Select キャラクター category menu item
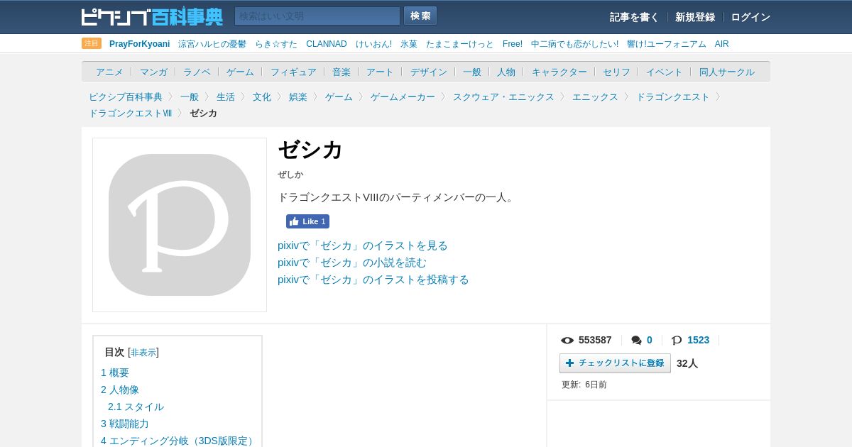Viewport: 852px width, 447px height. [559, 72]
